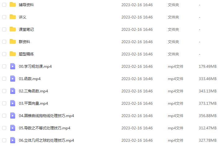Click video icon for 06.立体几何之球的处理技巧.mp4

[x=13, y=140]
